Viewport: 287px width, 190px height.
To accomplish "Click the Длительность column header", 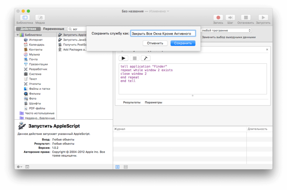I will 258,129.
